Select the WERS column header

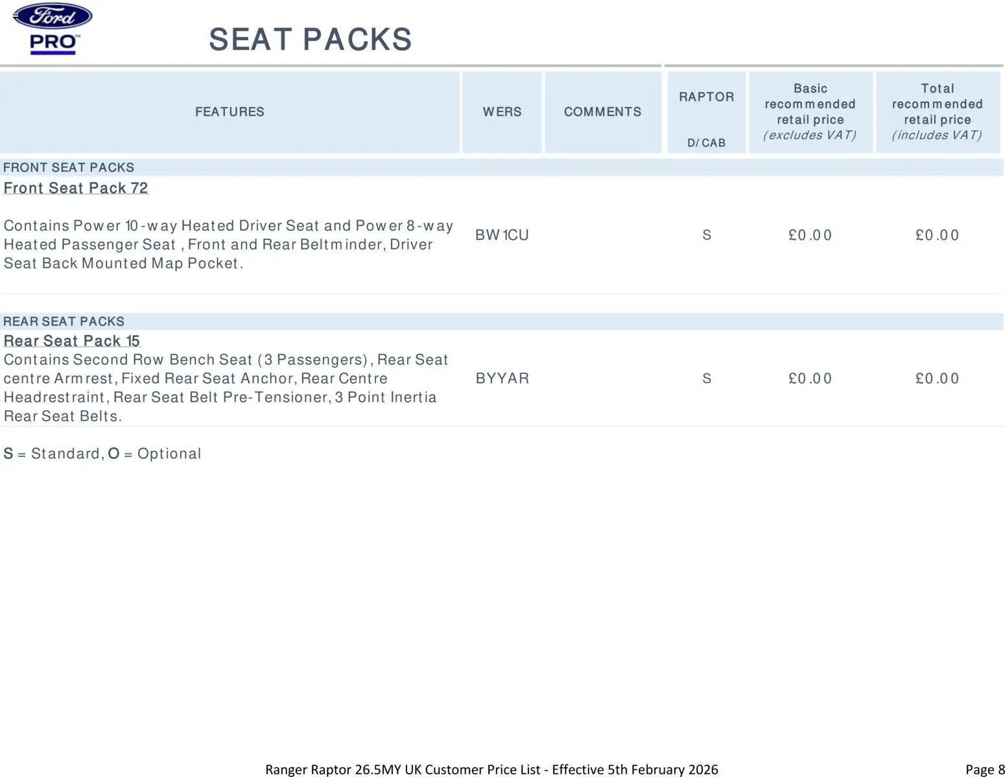[x=502, y=112]
